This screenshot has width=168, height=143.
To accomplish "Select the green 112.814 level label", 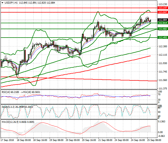I will pos(163,23).
